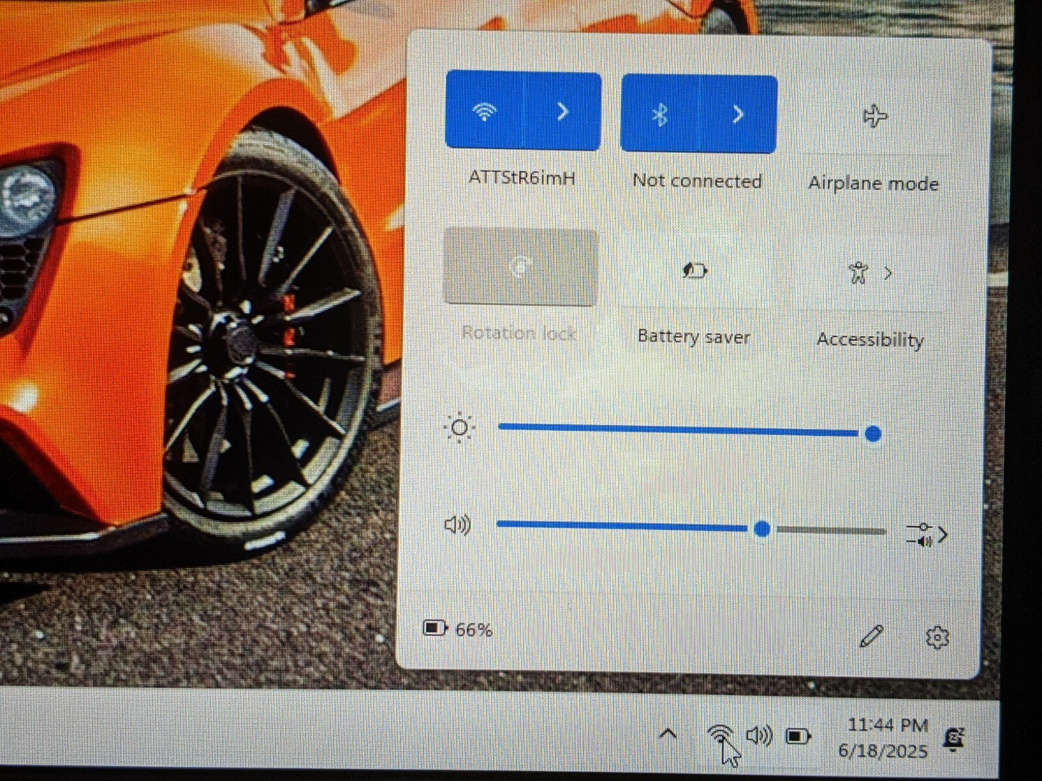Expand the Wi-Fi networks list arrow
The height and width of the screenshot is (781, 1042).
tap(563, 112)
